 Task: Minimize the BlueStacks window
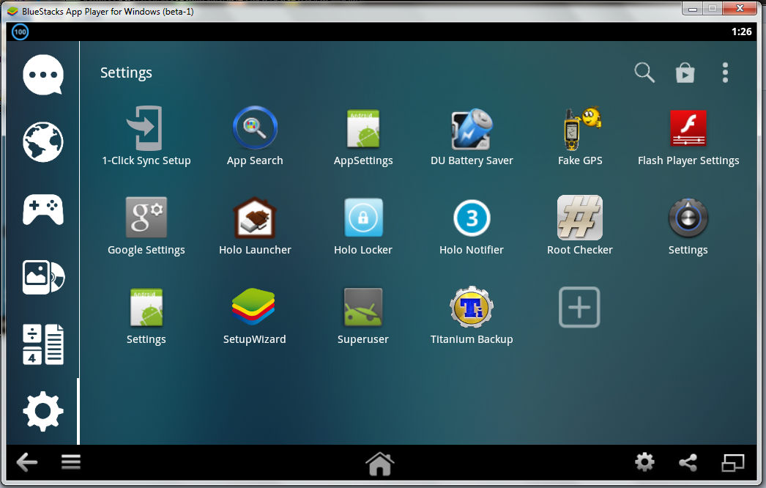(692, 9)
